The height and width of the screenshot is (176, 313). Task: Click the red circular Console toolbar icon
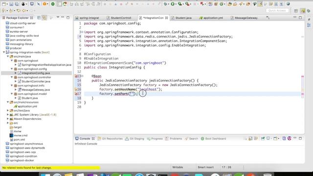[289, 138]
